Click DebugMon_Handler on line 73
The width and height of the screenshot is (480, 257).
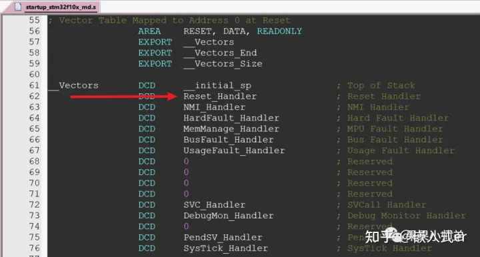coord(229,216)
